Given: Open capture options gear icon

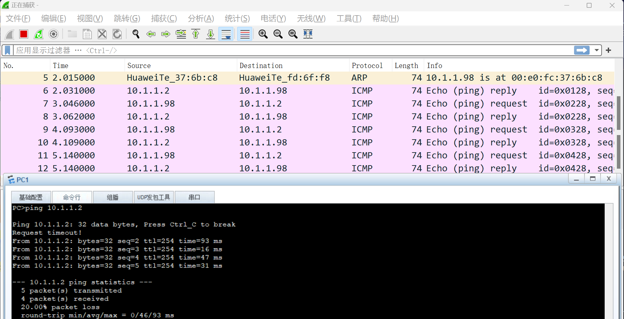Looking at the screenshot, I should (x=54, y=34).
